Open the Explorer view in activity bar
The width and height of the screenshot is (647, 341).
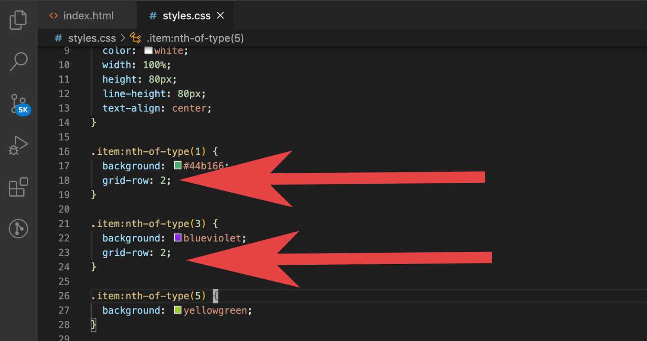(18, 20)
